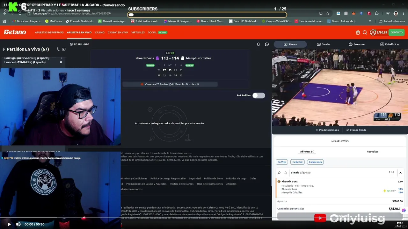Play the video clip
Image resolution: width=408 pixels, height=229 pixels.
[x=9, y=224]
